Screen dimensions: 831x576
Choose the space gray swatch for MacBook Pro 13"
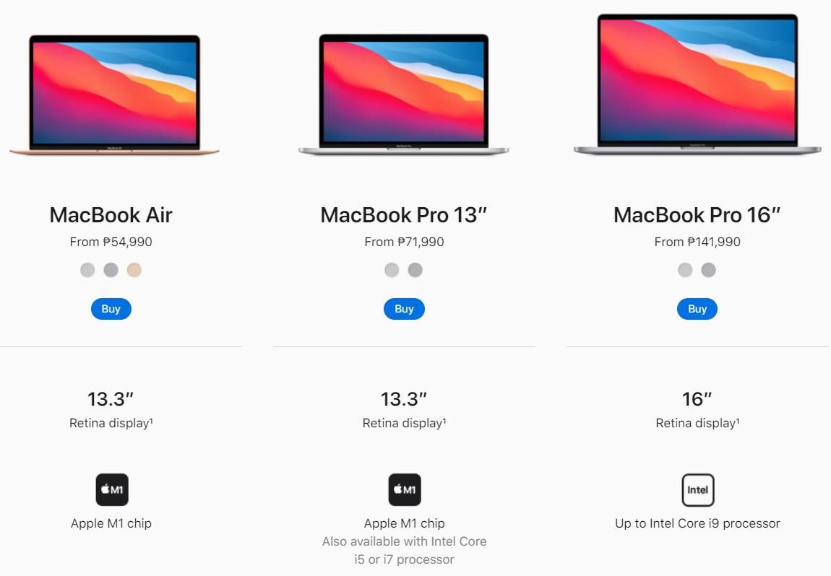coord(415,270)
